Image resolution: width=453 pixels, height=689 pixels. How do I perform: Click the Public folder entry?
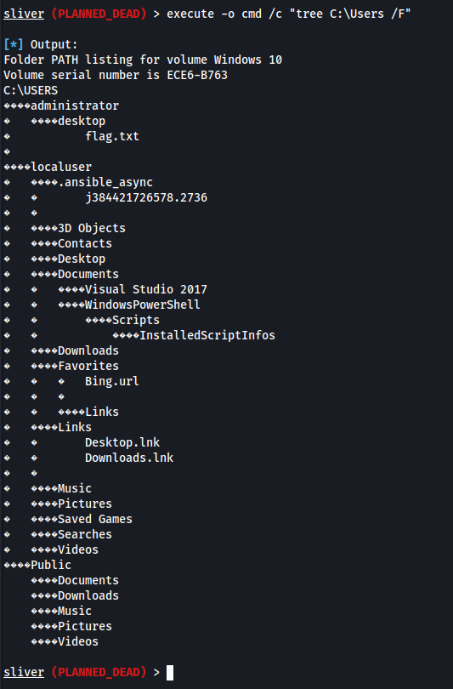(51, 565)
